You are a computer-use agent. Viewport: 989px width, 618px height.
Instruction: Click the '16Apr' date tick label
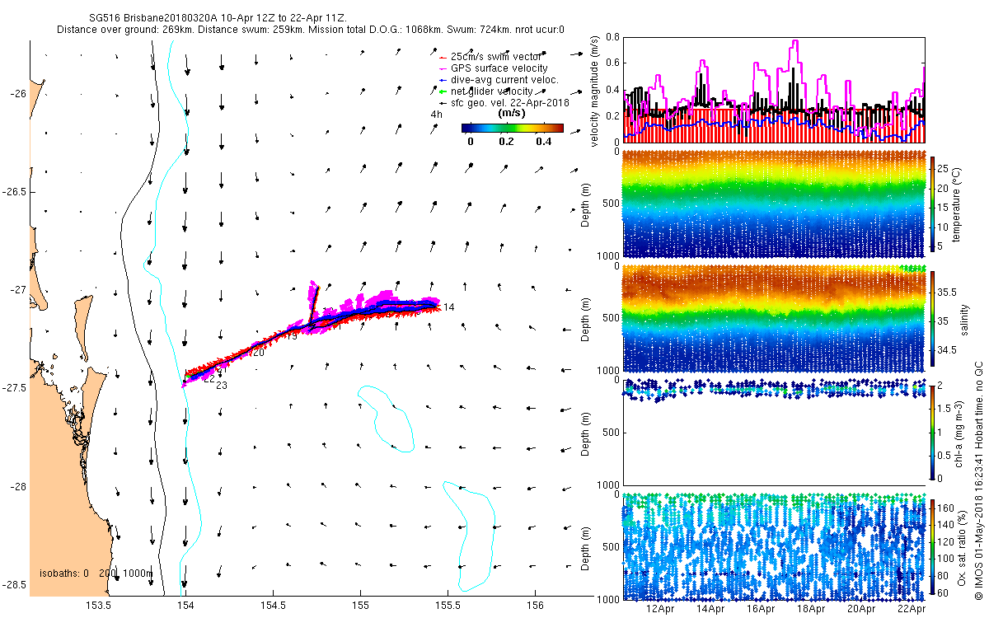(x=761, y=609)
